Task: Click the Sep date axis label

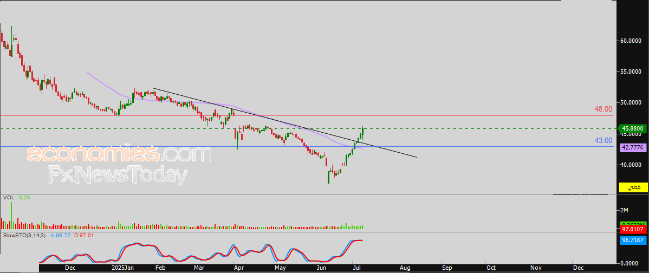Action: (446, 268)
